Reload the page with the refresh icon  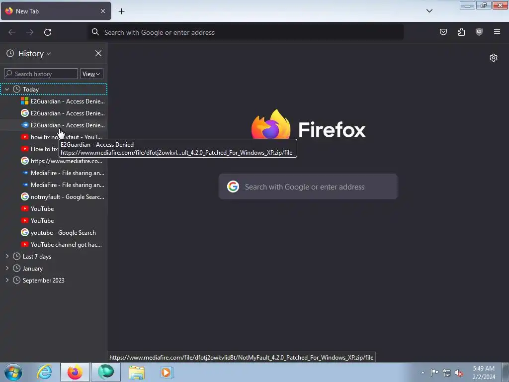coord(48,32)
